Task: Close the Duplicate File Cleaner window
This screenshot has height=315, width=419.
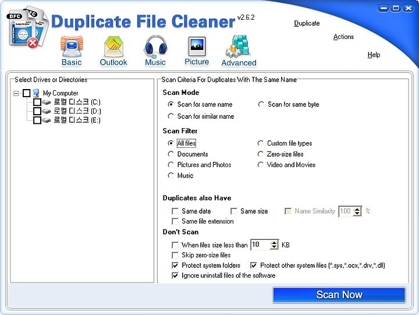Action: click(x=409, y=9)
